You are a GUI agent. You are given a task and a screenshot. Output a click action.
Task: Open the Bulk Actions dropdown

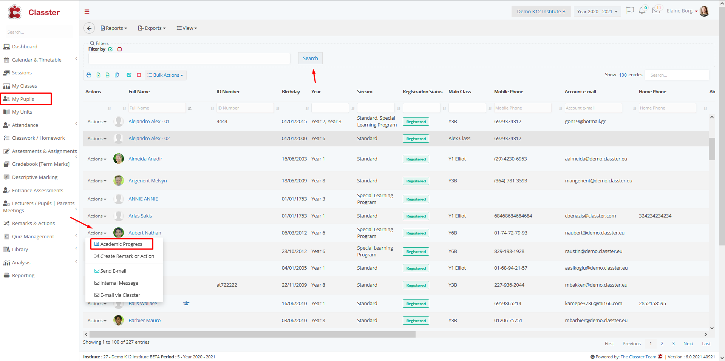click(165, 75)
